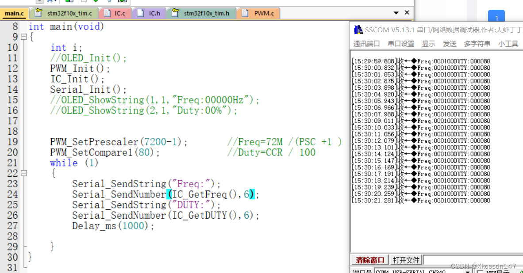Open SSCOM 发送 menu

coord(450,44)
